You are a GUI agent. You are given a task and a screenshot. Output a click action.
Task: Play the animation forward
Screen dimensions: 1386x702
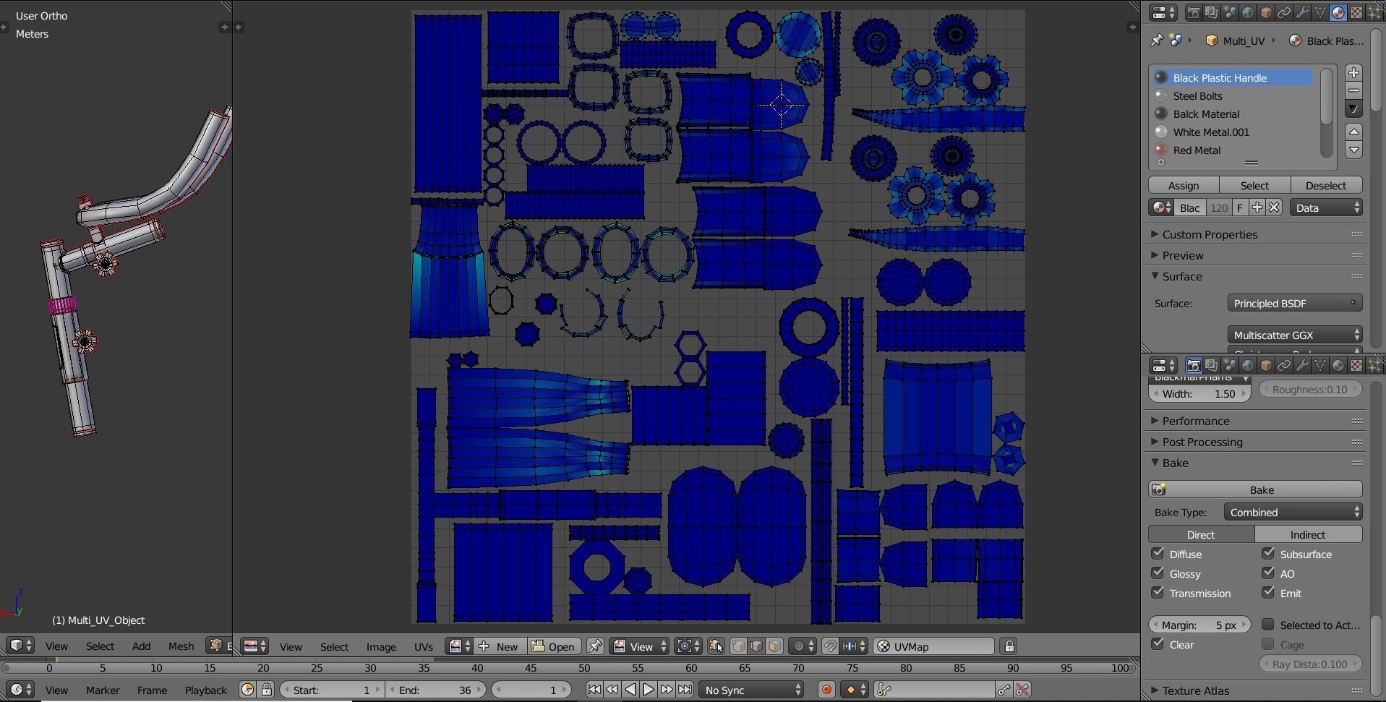tap(649, 690)
